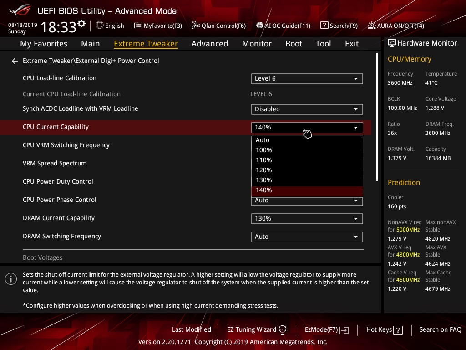Viewport: 466px width, 350px height.
Task: Select 100% option in the list
Action: click(x=307, y=150)
